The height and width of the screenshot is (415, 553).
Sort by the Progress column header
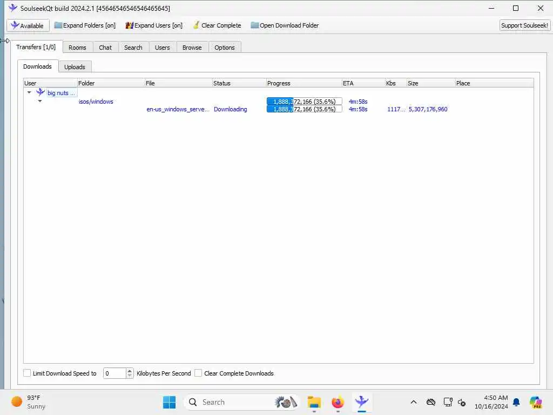[x=304, y=83]
